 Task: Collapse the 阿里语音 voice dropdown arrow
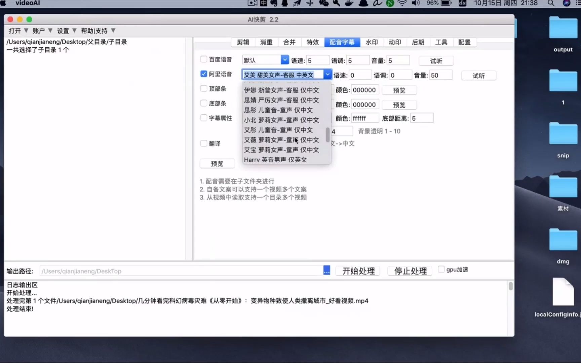point(327,75)
